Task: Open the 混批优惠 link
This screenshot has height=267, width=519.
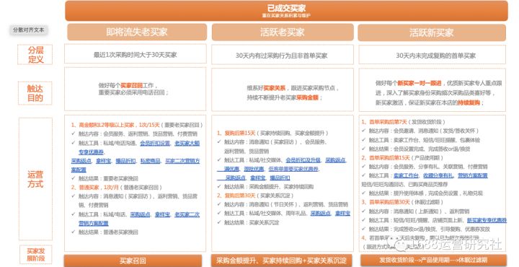Action: [254, 169]
